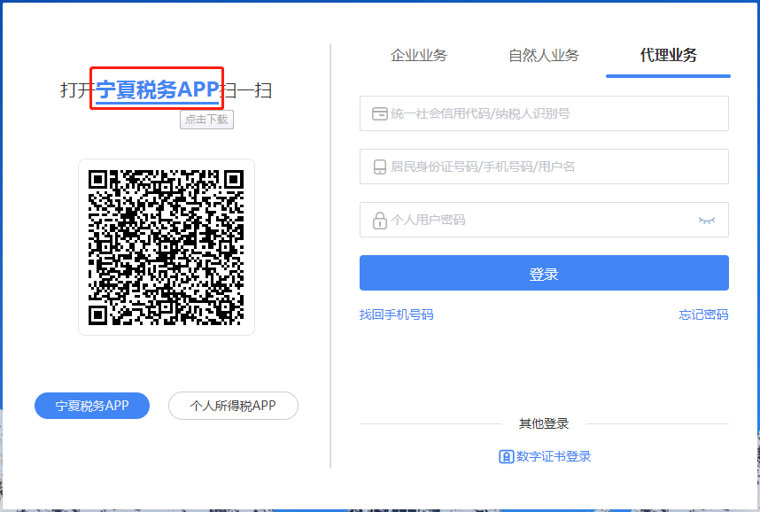The image size is (760, 512).
Task: Click the card icon in the credit code field
Action: [x=379, y=114]
